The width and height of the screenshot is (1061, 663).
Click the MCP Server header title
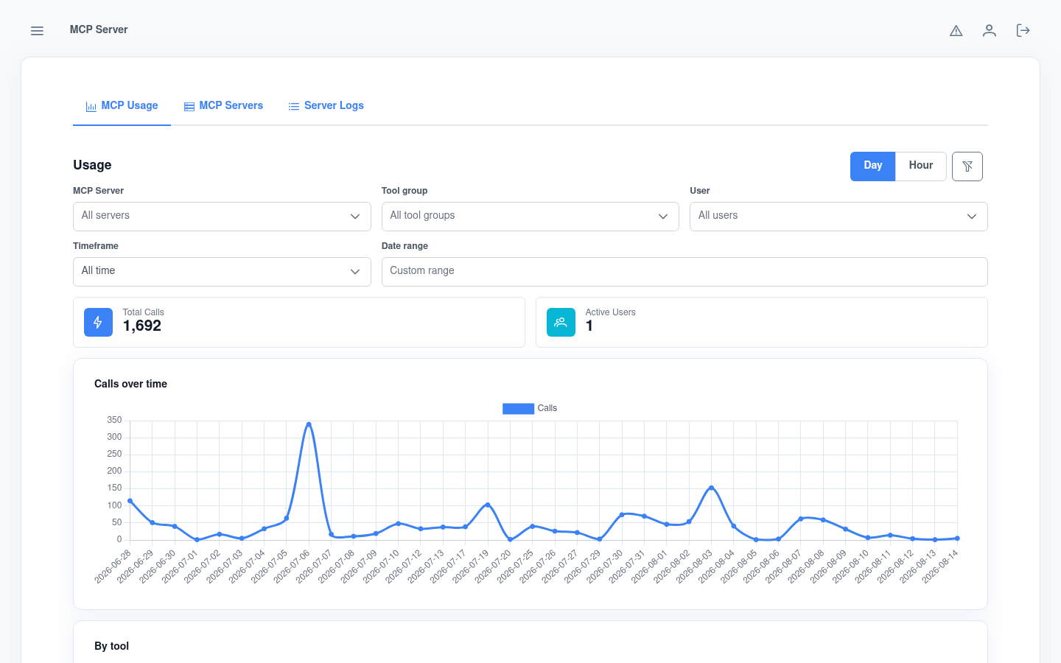click(x=99, y=29)
